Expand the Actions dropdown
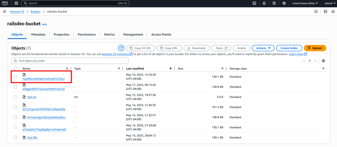 click(263, 48)
